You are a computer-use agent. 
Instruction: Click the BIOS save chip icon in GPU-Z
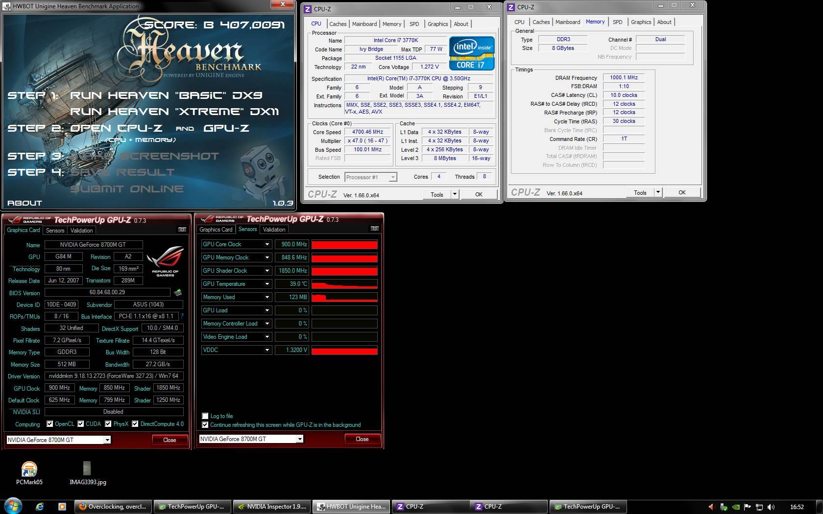178,292
